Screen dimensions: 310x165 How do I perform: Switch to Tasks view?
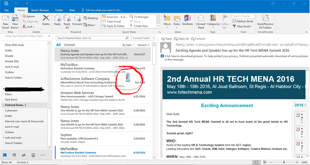[x=33, y=155]
